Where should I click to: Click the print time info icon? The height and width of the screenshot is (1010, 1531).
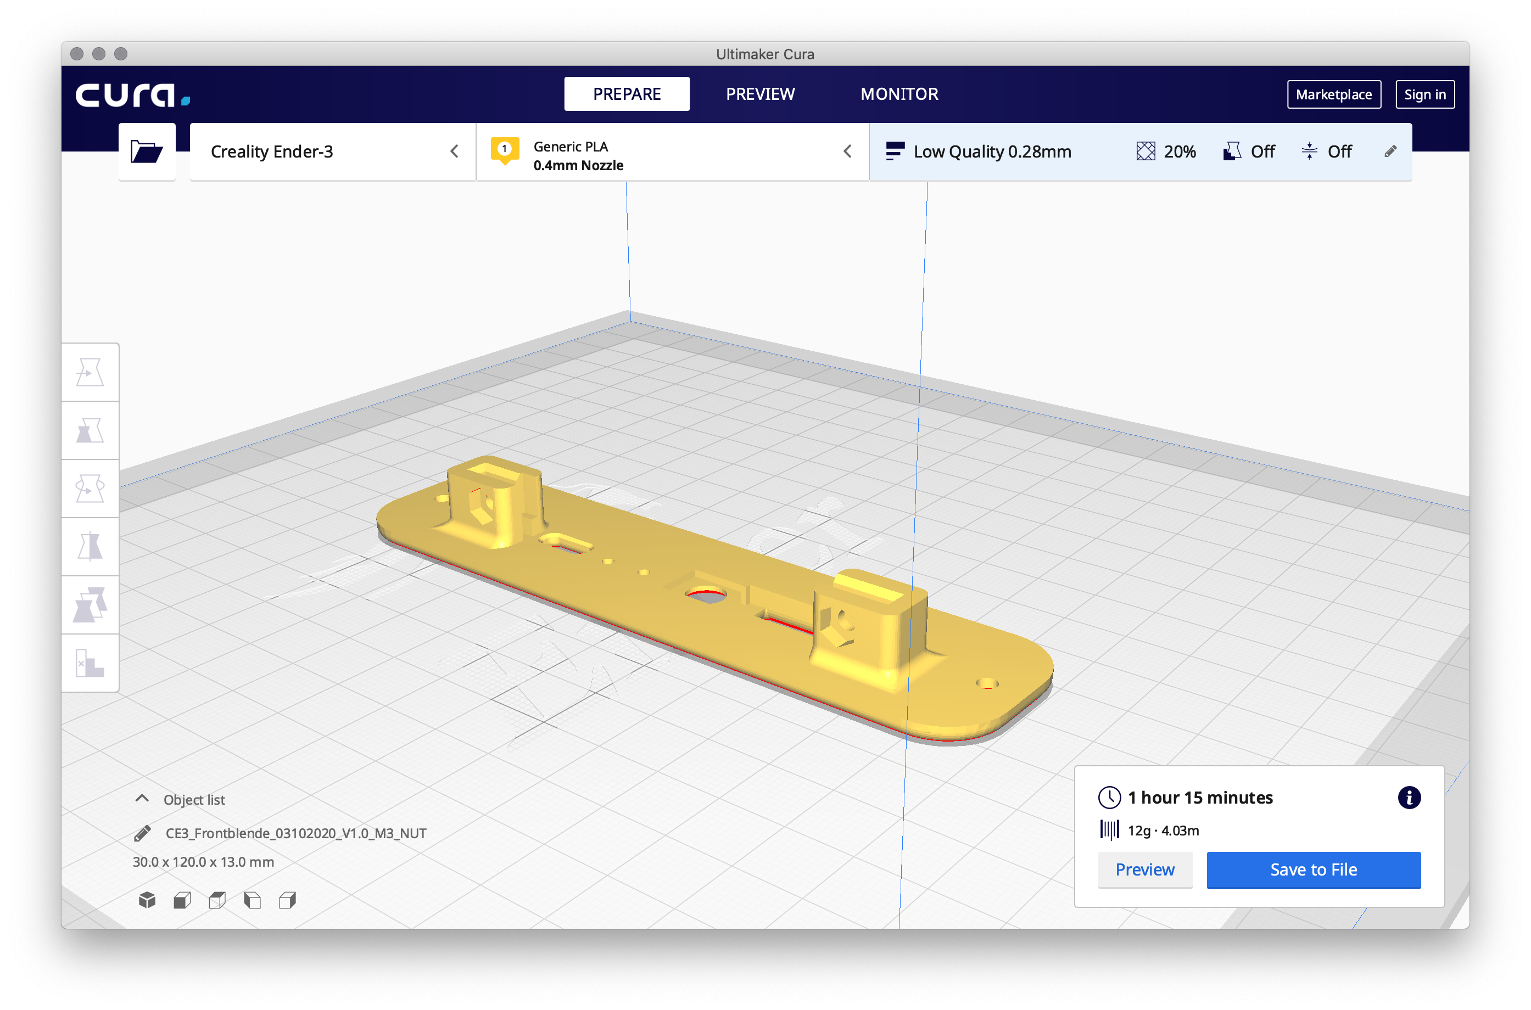pos(1409,798)
